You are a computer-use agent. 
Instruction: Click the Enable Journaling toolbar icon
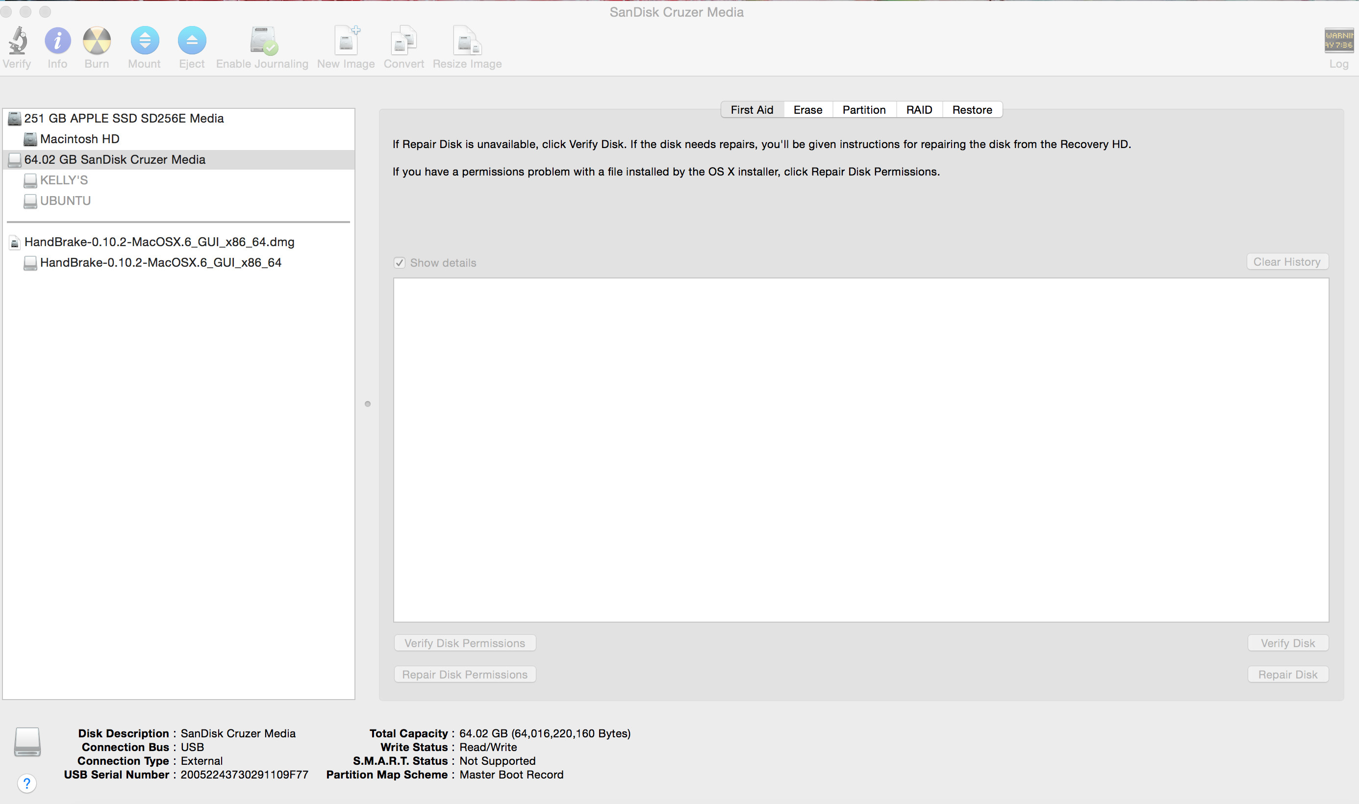pos(263,41)
